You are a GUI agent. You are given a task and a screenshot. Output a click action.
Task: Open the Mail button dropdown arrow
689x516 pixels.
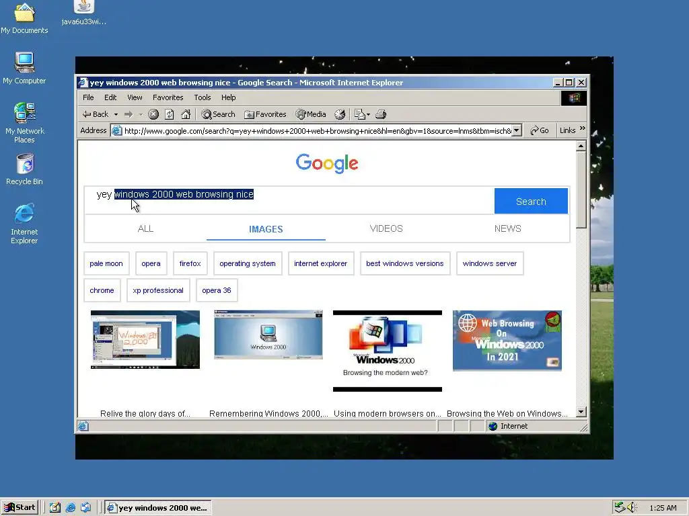(x=368, y=114)
